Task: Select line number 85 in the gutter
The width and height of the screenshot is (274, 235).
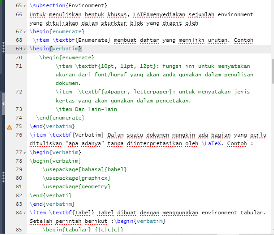Action: [19, 230]
